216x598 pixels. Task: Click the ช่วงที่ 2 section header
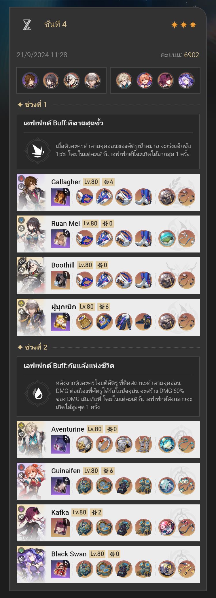32,347
